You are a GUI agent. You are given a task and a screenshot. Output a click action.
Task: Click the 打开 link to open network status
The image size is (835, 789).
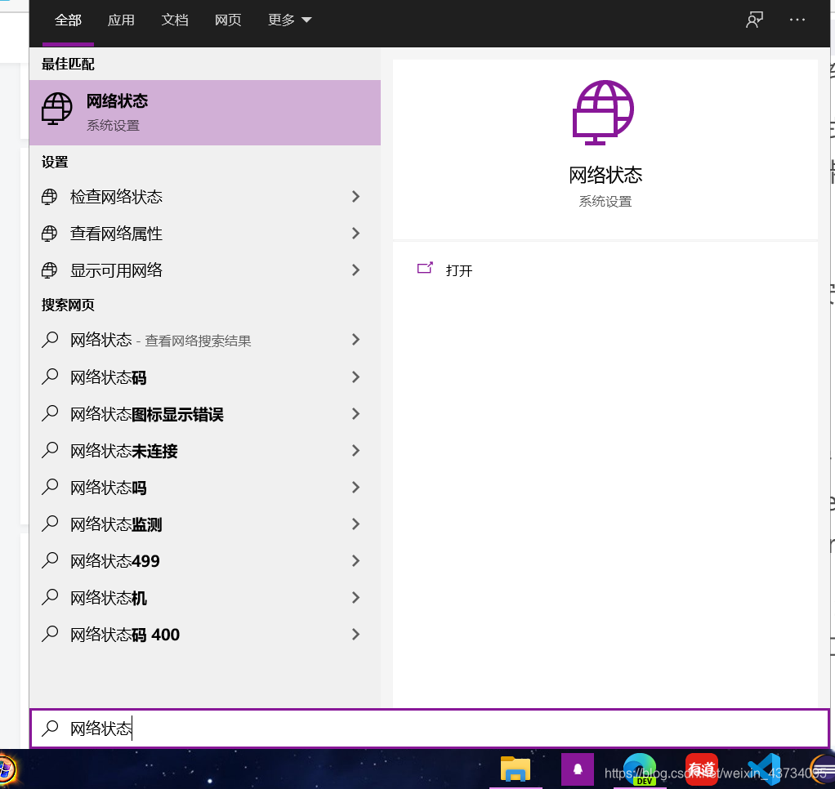(x=458, y=270)
